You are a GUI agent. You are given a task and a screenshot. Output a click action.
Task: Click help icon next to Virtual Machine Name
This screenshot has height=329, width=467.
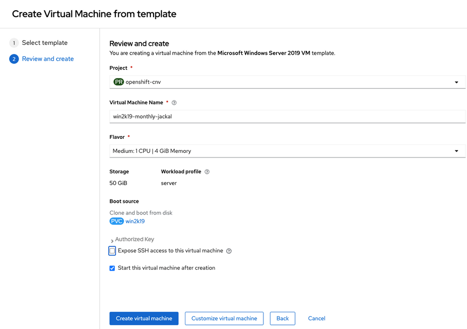[x=173, y=102]
